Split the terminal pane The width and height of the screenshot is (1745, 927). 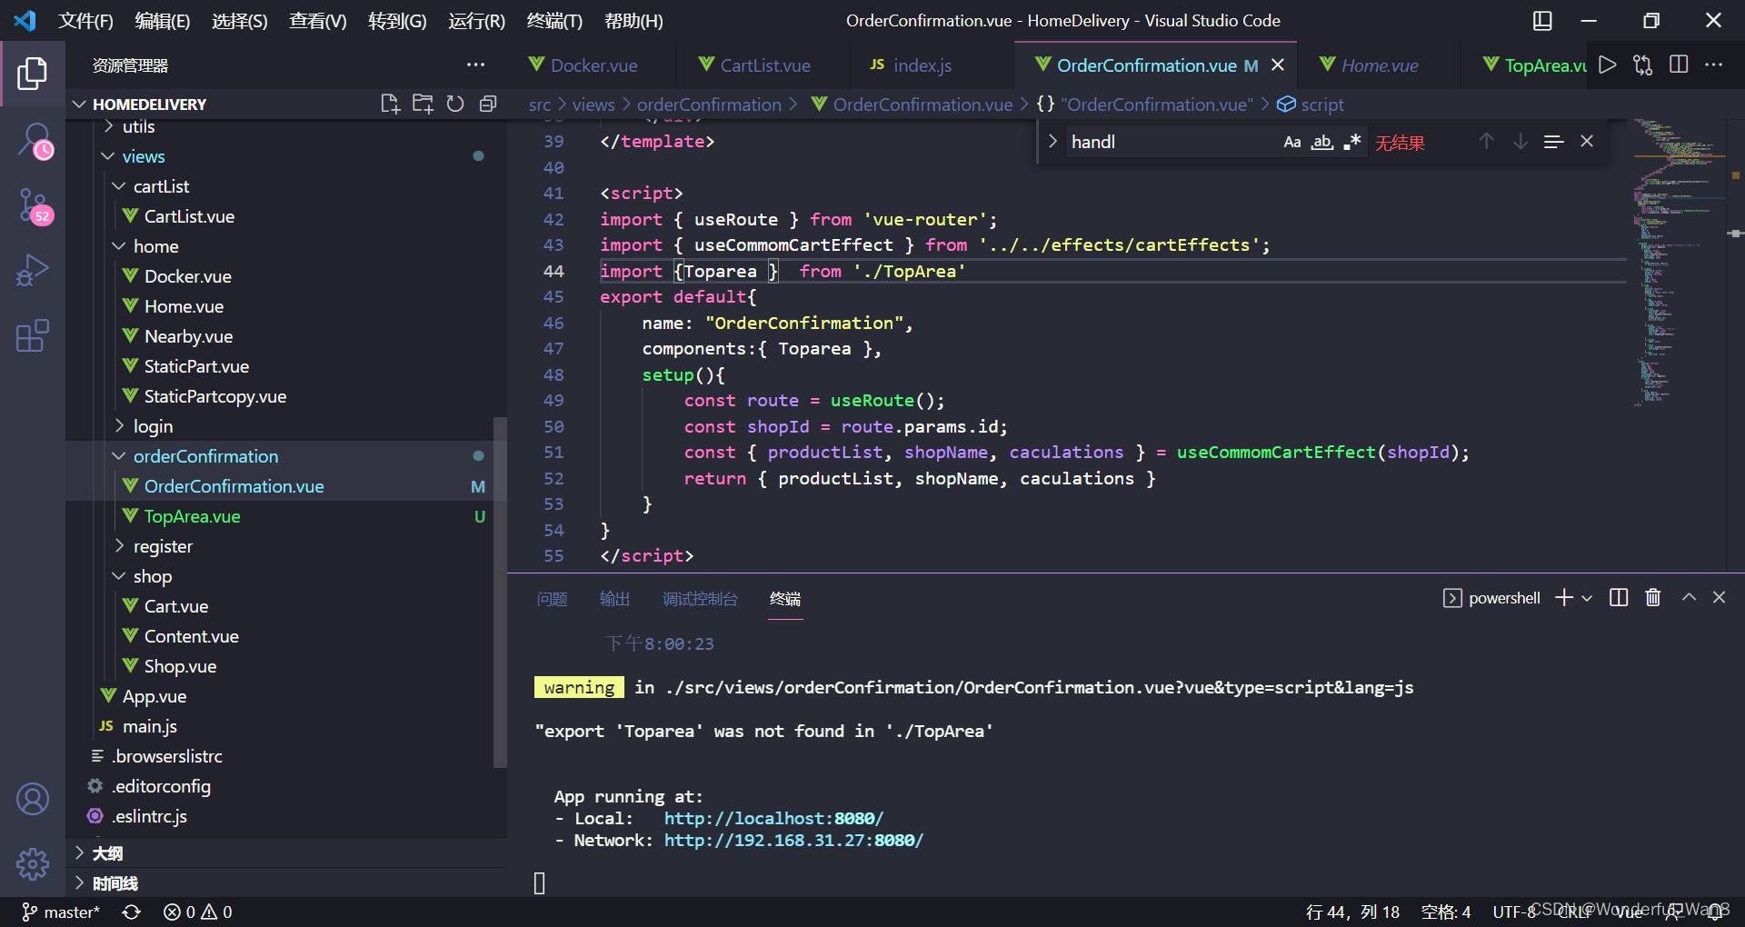[x=1619, y=597]
